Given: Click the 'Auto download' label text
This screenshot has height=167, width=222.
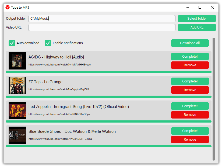Looking at the screenshot, I should click(28, 43).
